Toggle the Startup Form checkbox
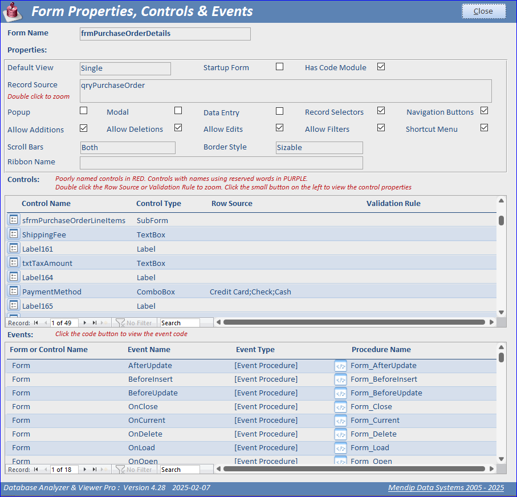This screenshot has width=517, height=497. click(x=280, y=67)
